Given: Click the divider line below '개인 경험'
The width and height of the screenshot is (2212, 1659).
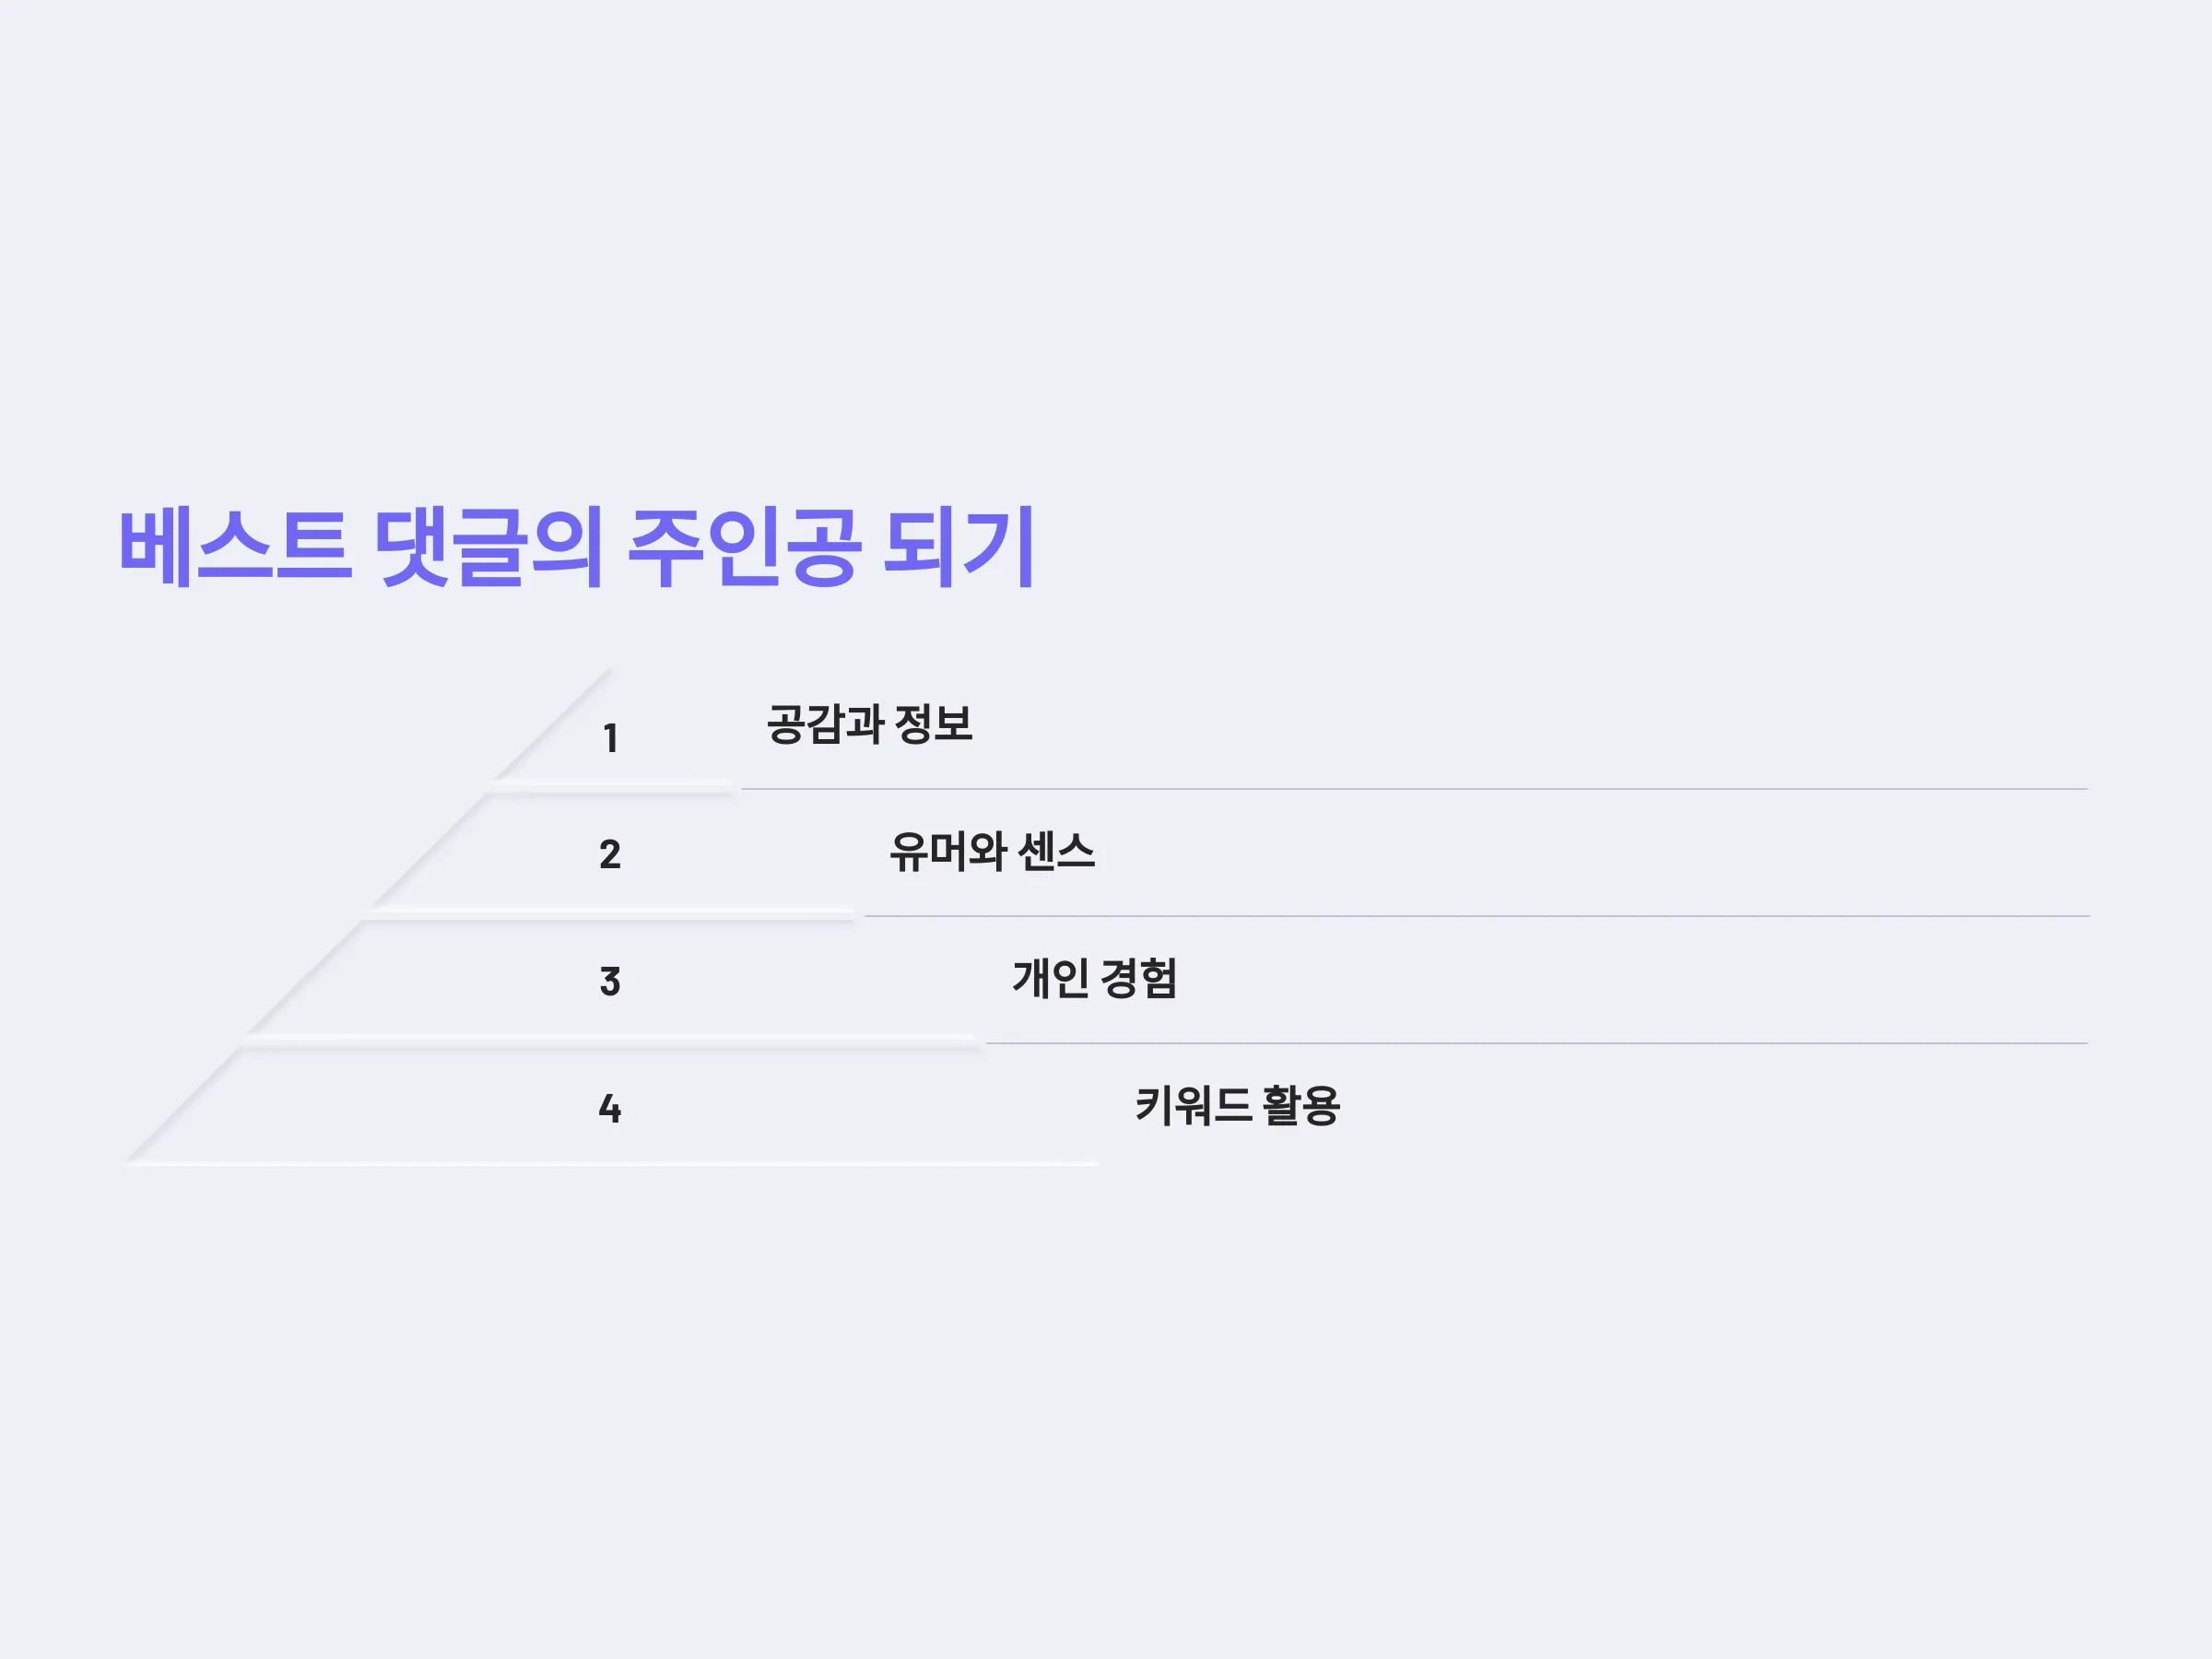Looking at the screenshot, I should [1537, 1043].
